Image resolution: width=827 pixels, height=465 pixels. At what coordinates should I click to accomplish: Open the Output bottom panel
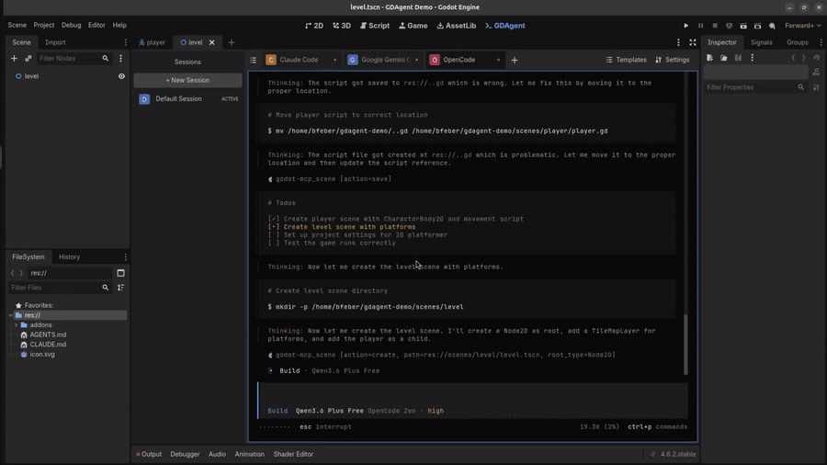(149, 454)
